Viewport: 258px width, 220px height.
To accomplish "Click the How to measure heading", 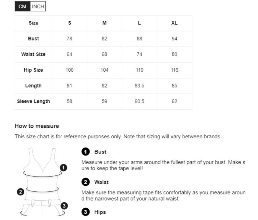I will (37, 126).
